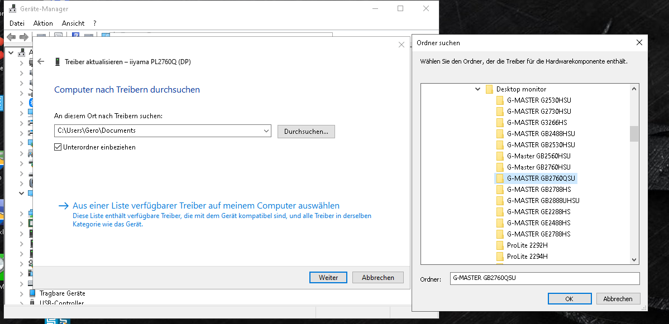This screenshot has height=324, width=669.
Task: Open the Datei menu
Action: 17,23
